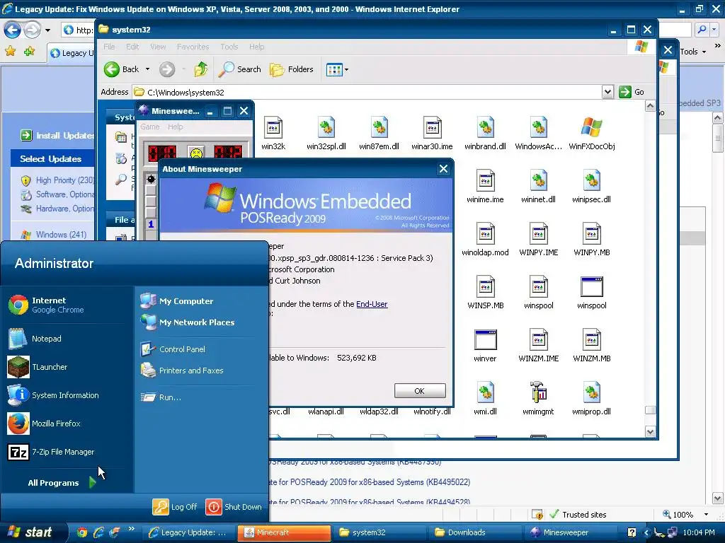Show hidden system tray icons
725x543 pixels.
pyautogui.click(x=646, y=532)
